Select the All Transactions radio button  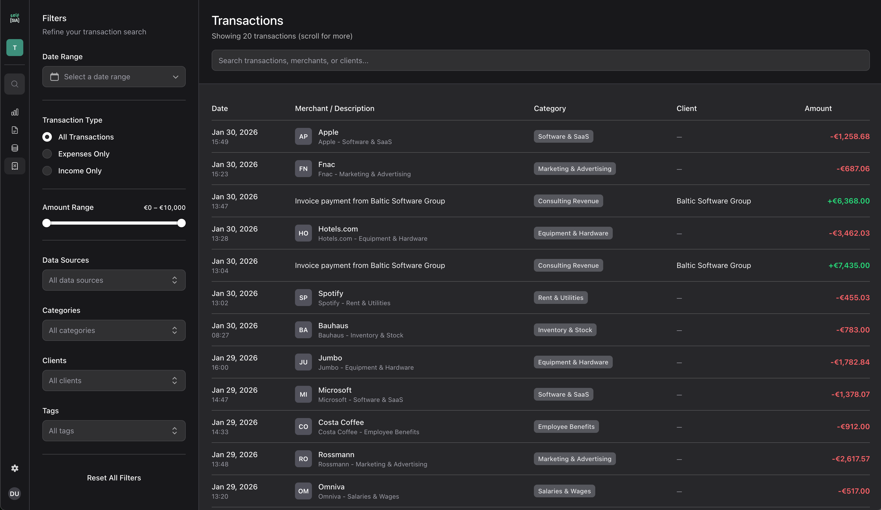47,137
